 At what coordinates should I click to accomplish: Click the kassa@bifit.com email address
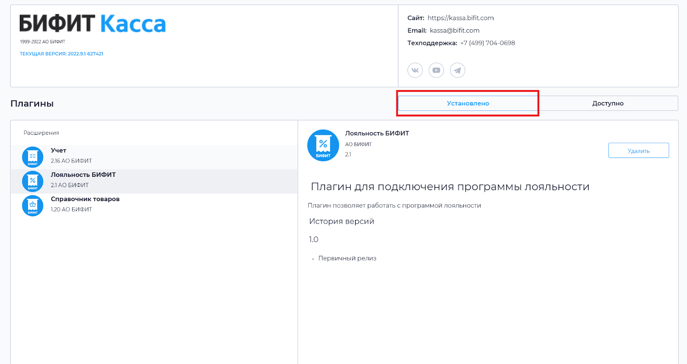tap(455, 30)
